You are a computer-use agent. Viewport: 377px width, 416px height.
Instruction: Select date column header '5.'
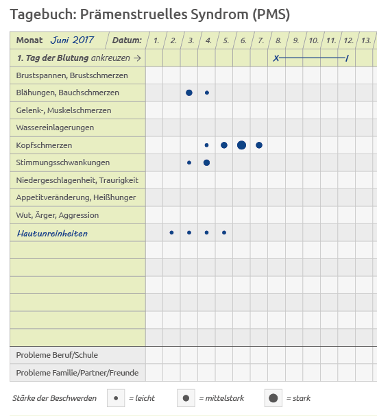point(226,40)
